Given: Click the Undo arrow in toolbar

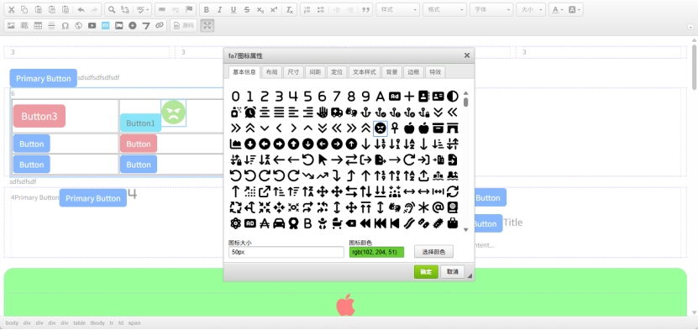Looking at the screenshot, I should (81, 10).
